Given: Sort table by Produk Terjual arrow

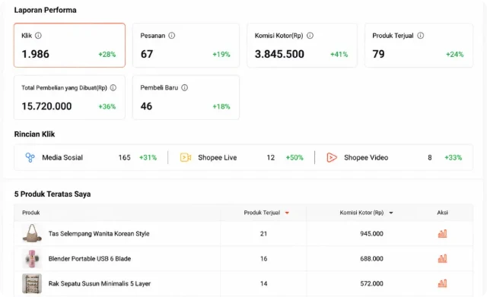Looking at the screenshot, I should 287,213.
